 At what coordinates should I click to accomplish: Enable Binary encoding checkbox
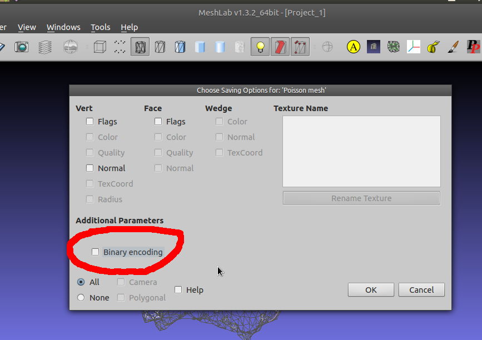[x=95, y=252]
